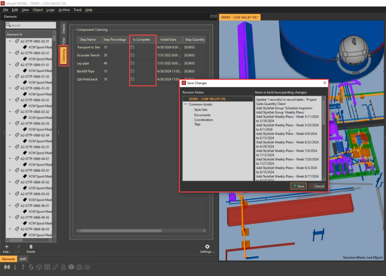Click the measure ruler icon in bottom toolbar
This screenshot has width=386, height=276.
click(x=55, y=267)
